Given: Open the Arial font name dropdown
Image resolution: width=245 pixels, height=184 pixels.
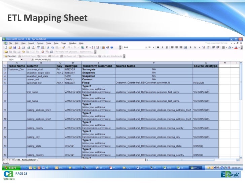Looking at the screenshot, I should (x=146, y=48).
